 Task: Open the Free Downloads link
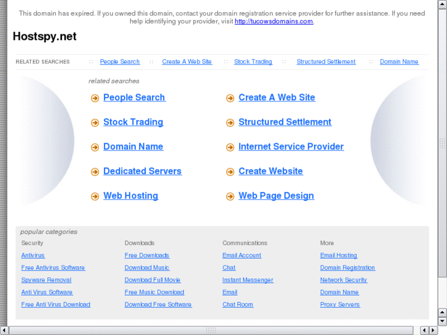(x=147, y=256)
